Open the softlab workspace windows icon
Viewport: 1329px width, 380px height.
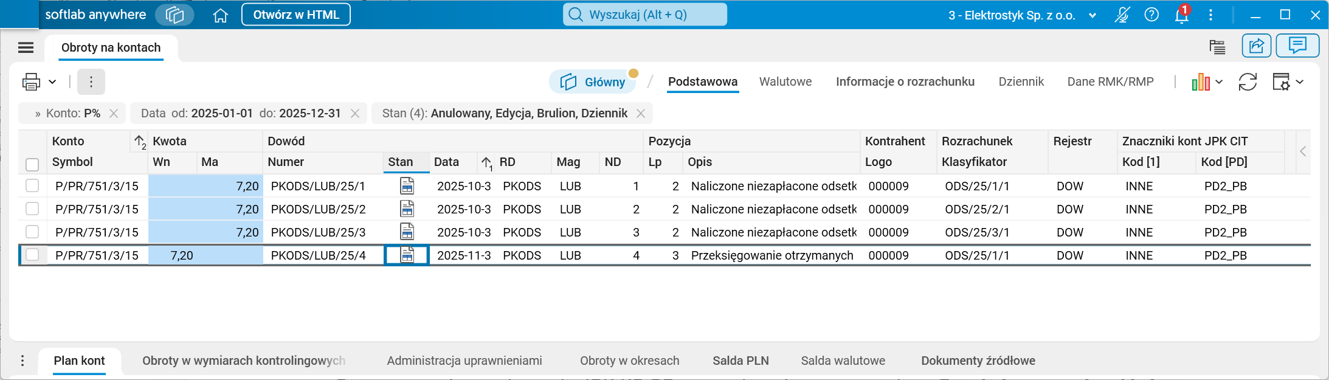click(x=174, y=15)
